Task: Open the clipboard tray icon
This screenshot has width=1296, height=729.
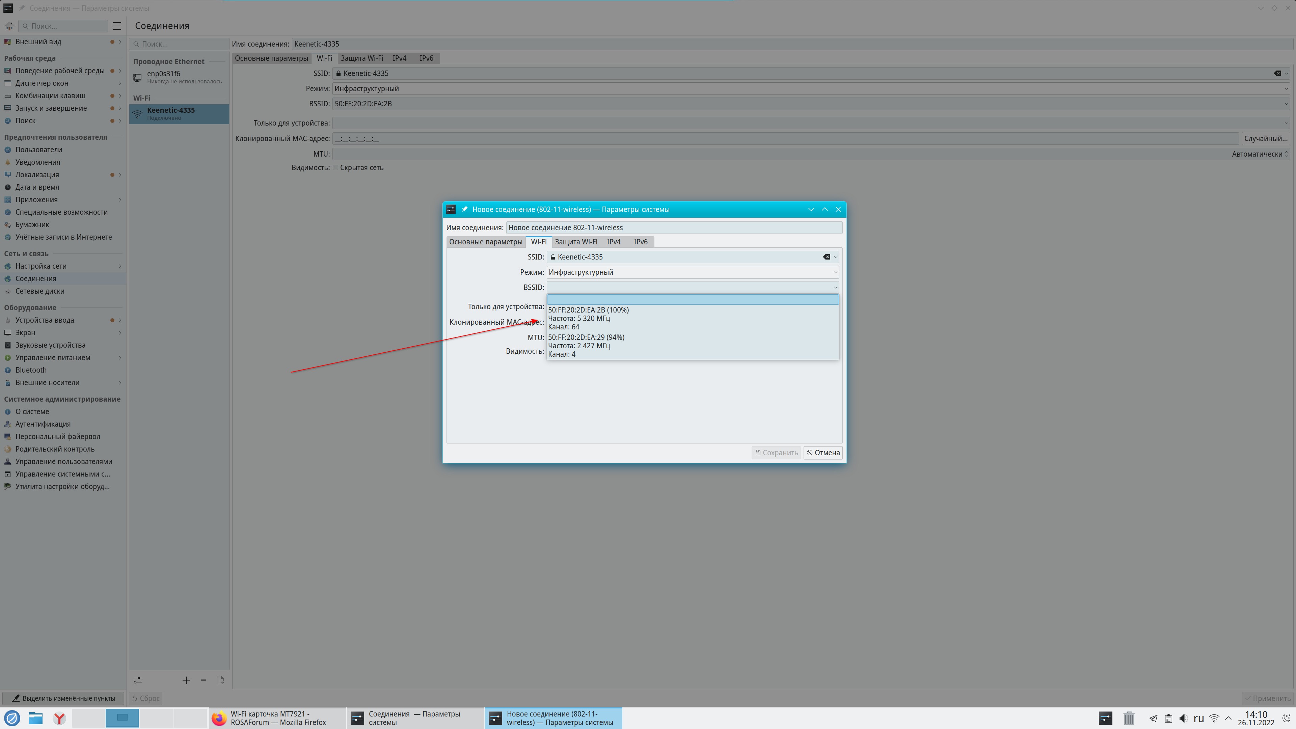Action: (1168, 718)
